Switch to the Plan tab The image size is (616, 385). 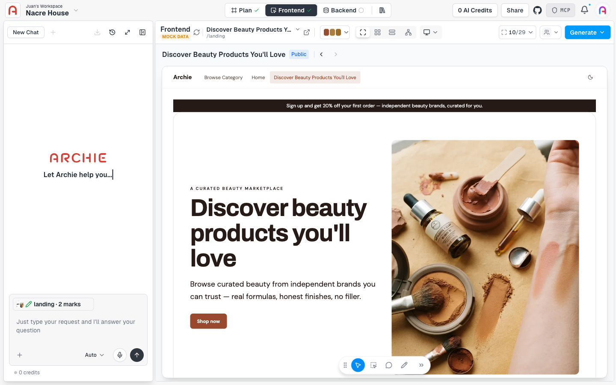(245, 10)
